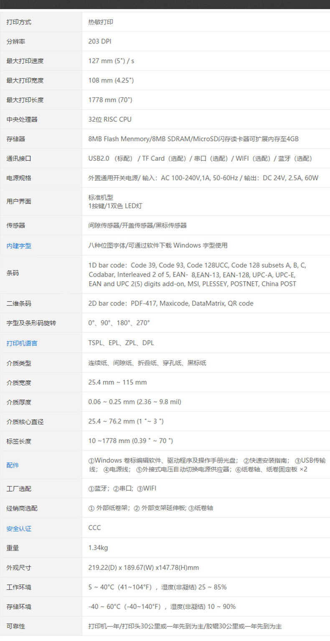This screenshot has width=330, height=641.
Task: Select the 中央处理器 label
Action: click(x=22, y=120)
